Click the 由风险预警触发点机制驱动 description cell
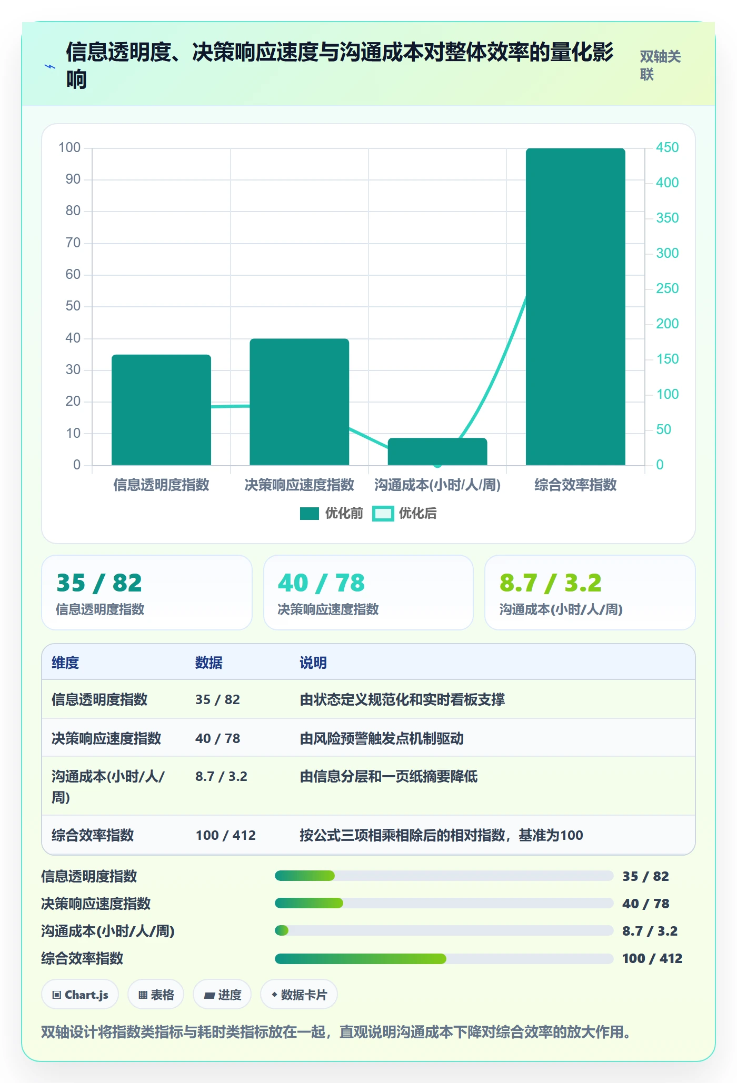The height and width of the screenshot is (1083, 737). (x=382, y=738)
